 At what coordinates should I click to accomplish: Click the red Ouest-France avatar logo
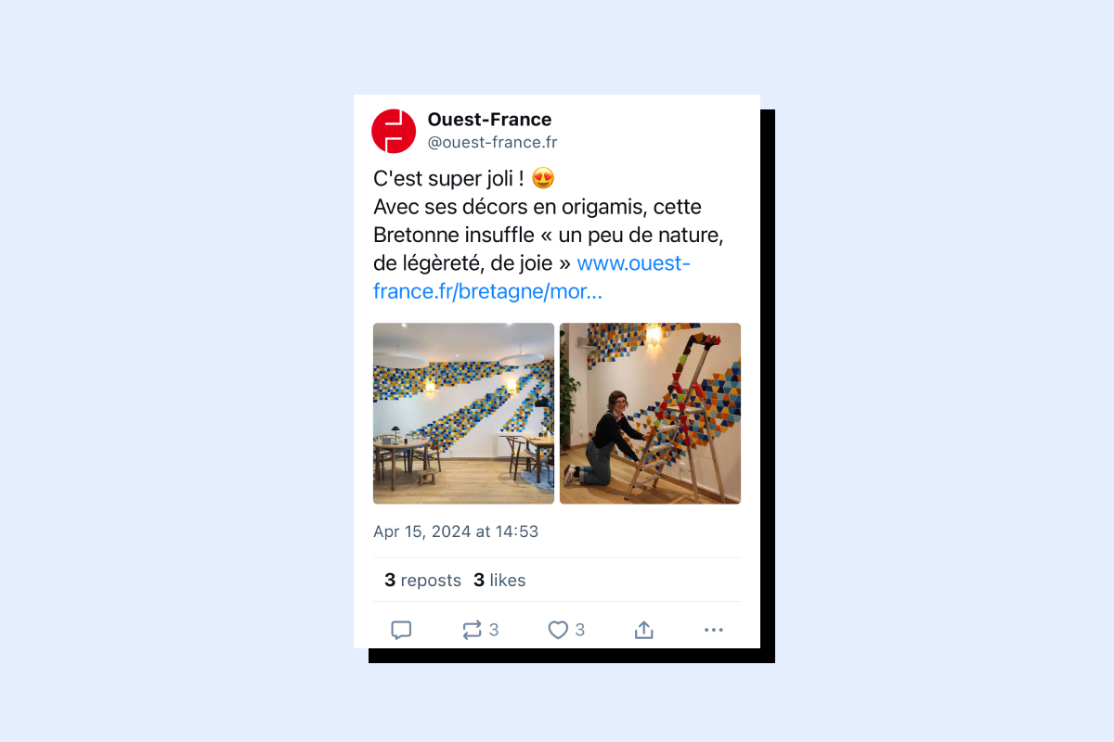(394, 131)
